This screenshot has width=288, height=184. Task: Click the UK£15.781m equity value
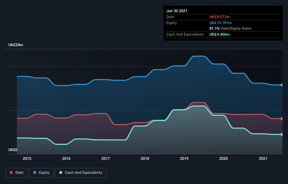220,23
